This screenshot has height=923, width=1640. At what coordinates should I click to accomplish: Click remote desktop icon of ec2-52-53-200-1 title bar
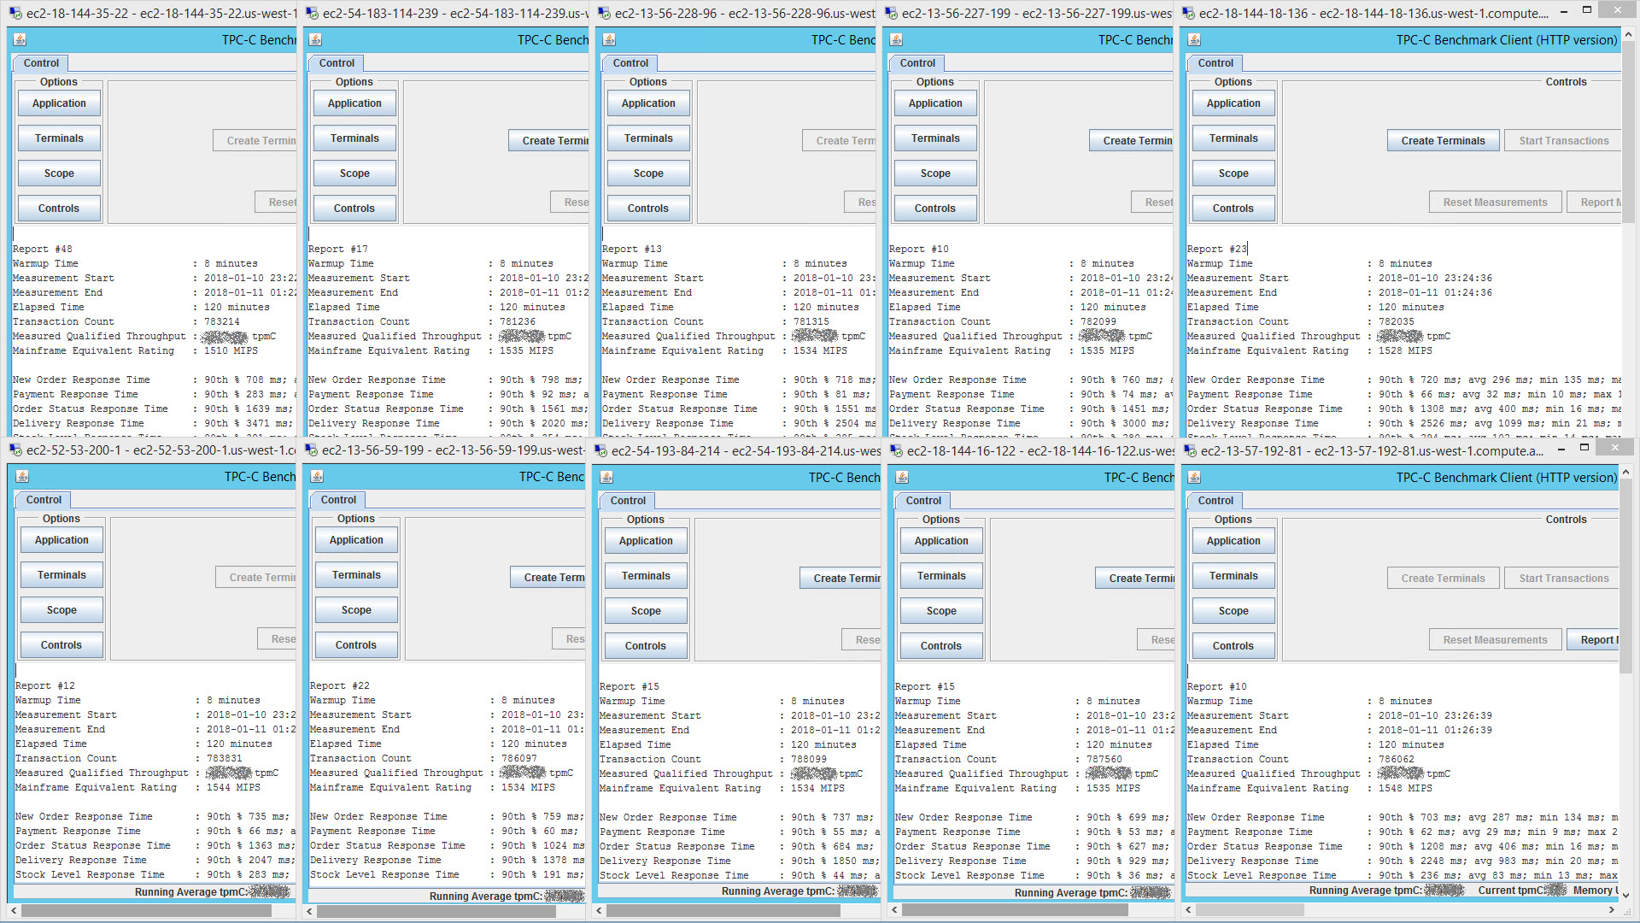pyautogui.click(x=15, y=450)
